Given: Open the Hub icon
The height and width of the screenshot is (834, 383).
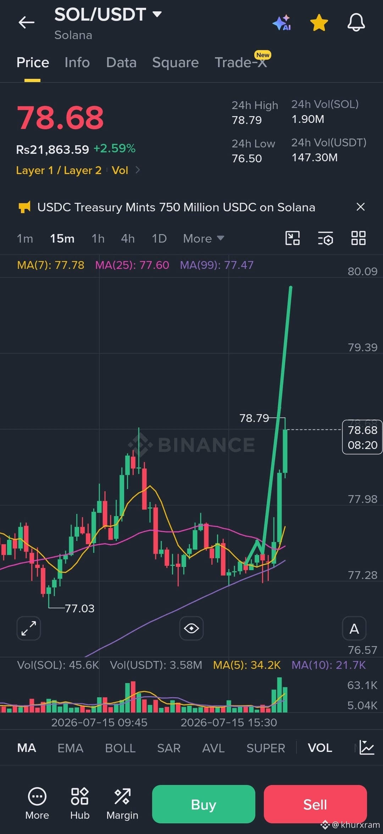Looking at the screenshot, I should [80, 803].
